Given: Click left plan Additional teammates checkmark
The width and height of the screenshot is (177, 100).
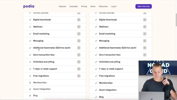Looking at the screenshot, I should (30, 48).
